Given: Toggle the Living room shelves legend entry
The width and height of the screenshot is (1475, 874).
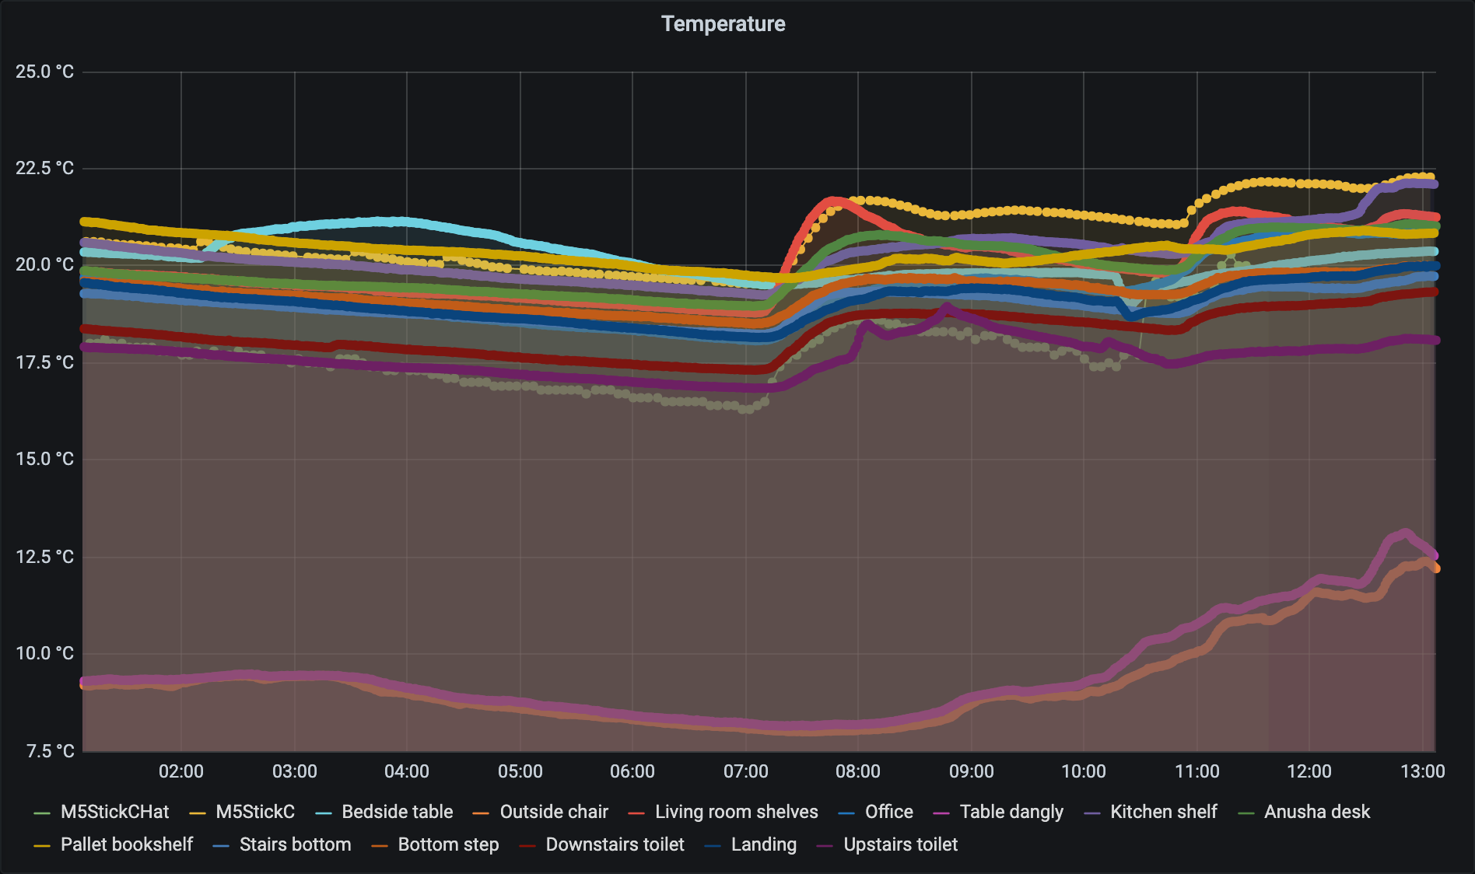Looking at the screenshot, I should pos(736,812).
